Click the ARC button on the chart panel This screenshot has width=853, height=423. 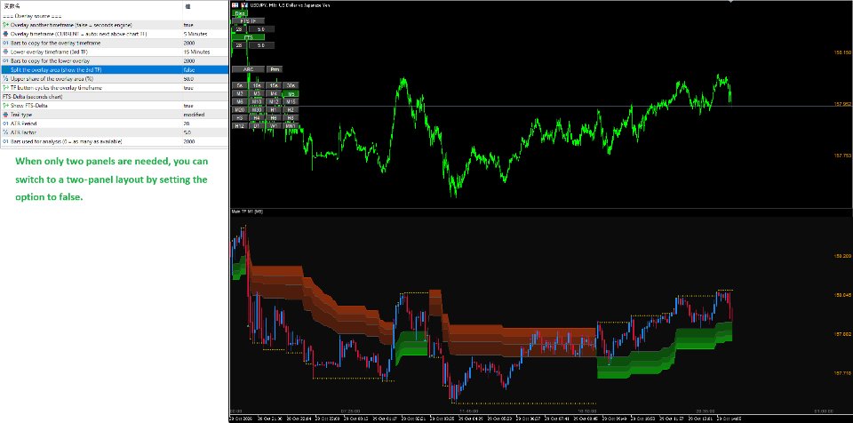pos(249,69)
